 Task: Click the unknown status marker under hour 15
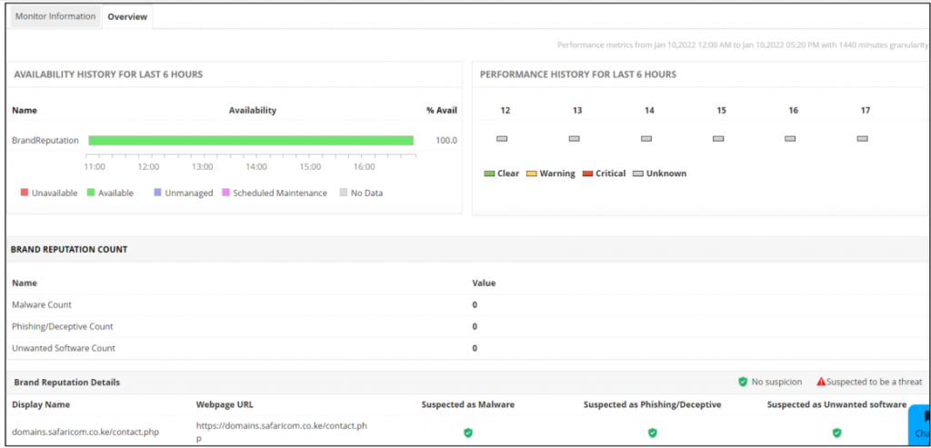pos(718,138)
